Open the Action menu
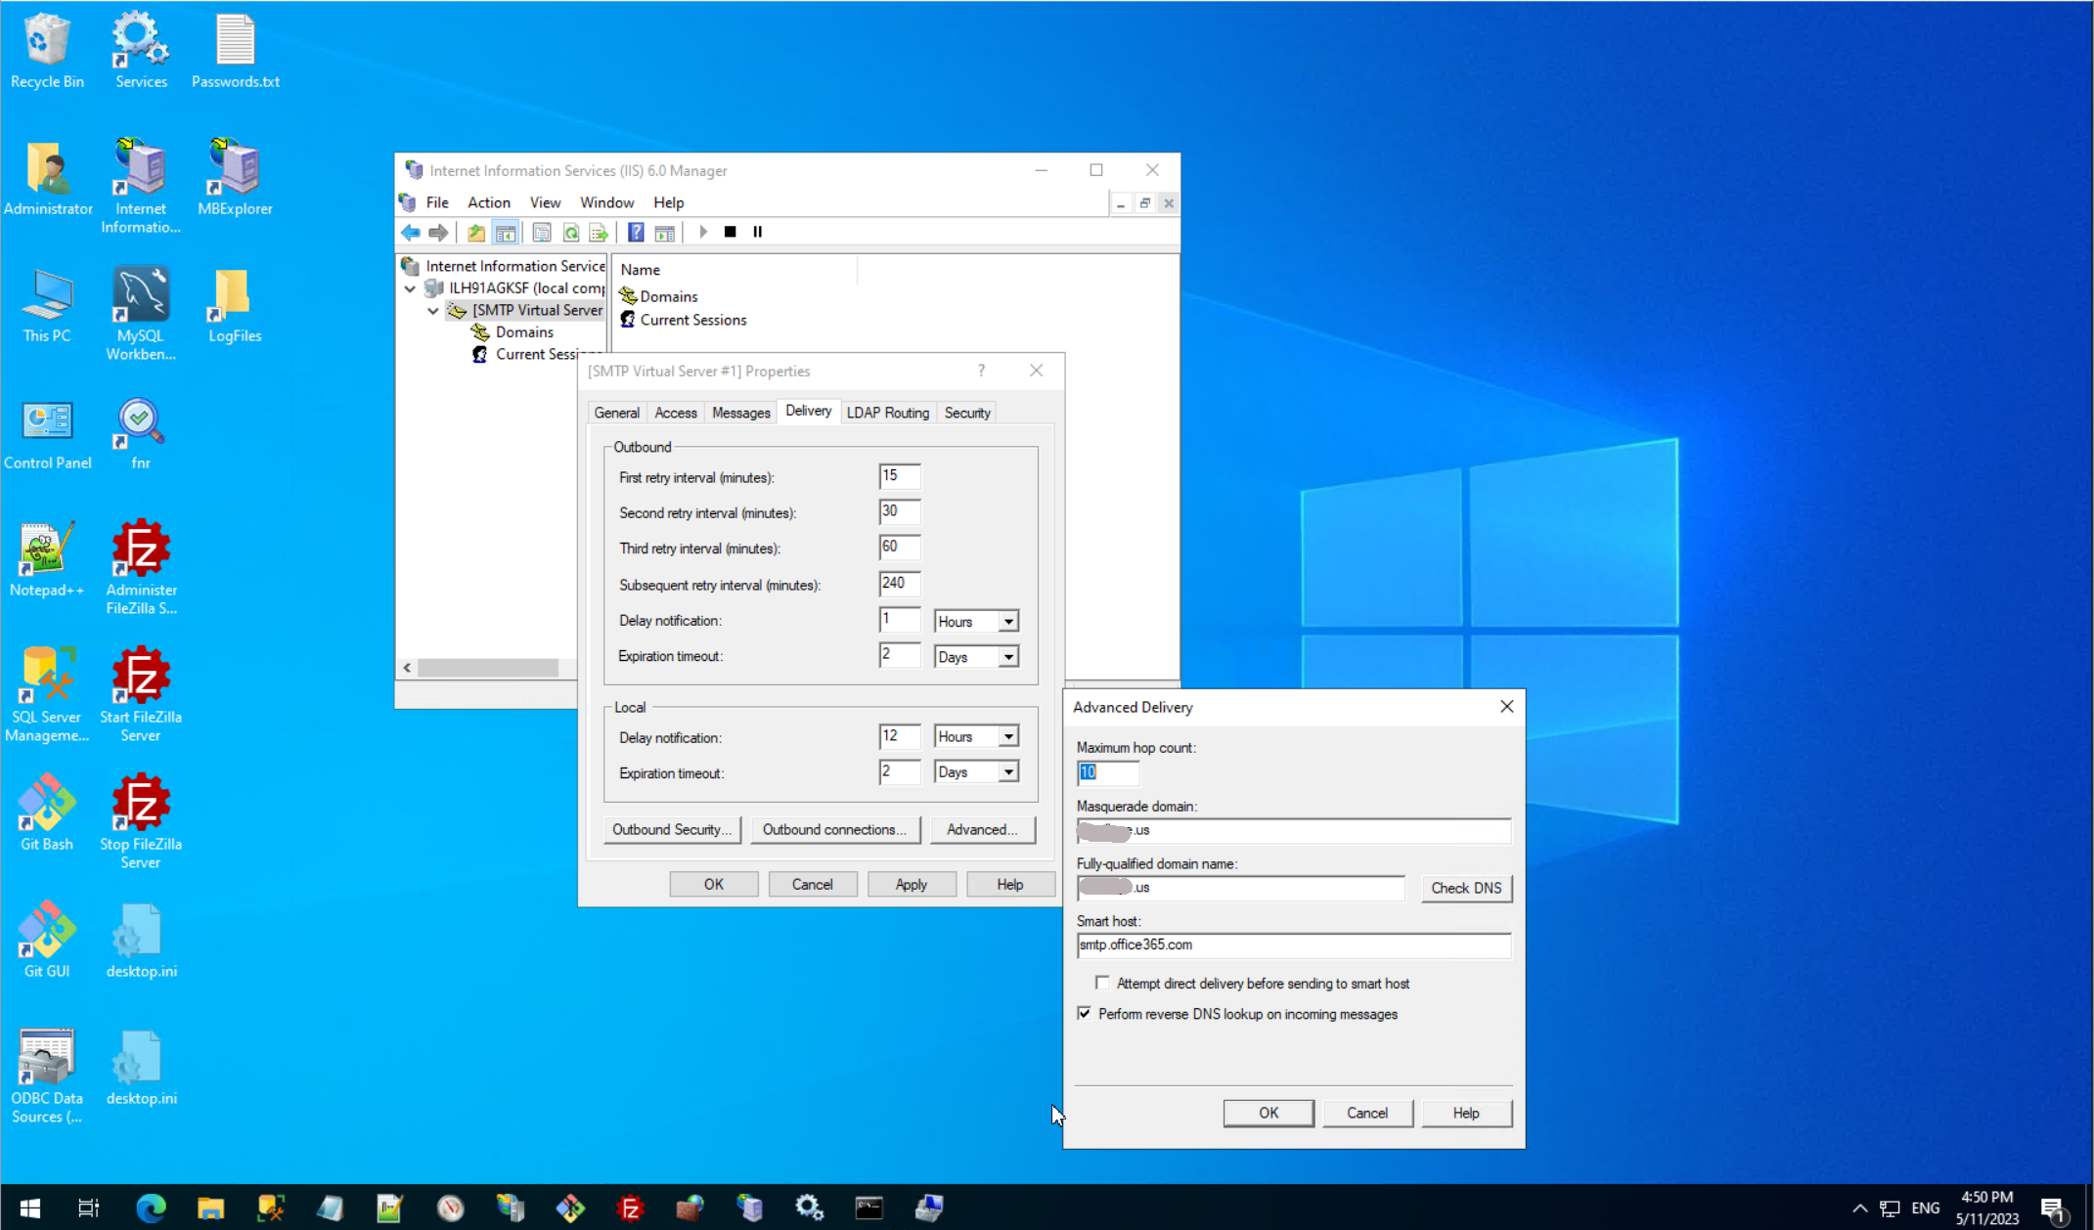 [x=488, y=202]
